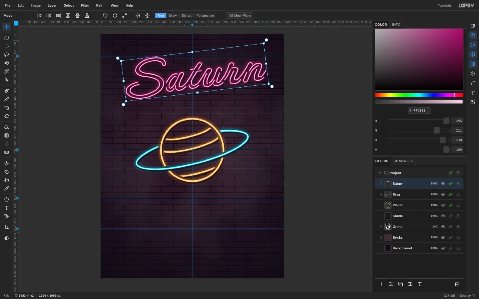Click the alpha value field showing 100
479x299 pixels.
pos(457,149)
